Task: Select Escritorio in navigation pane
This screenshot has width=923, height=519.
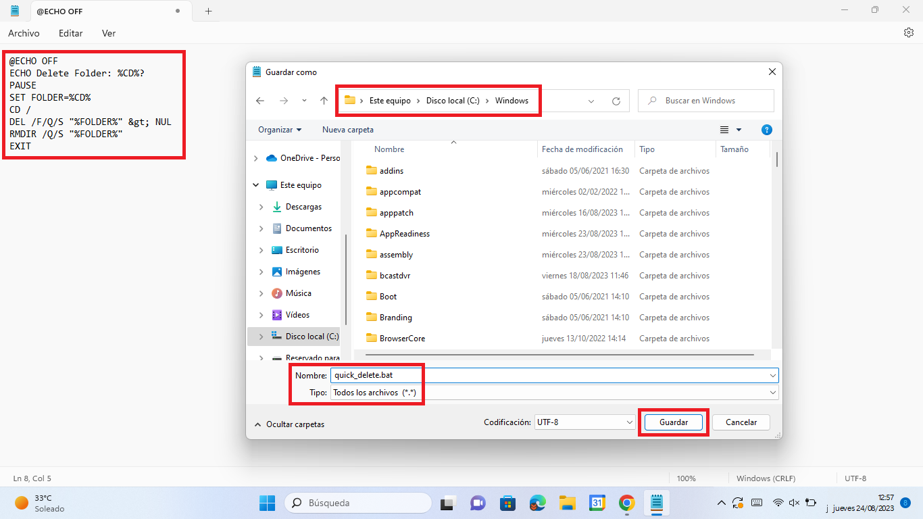Action: [301, 250]
